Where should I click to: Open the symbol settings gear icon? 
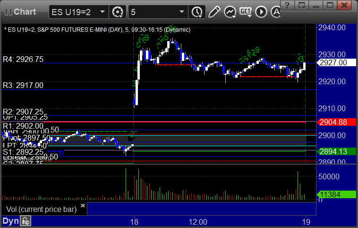coord(118,12)
